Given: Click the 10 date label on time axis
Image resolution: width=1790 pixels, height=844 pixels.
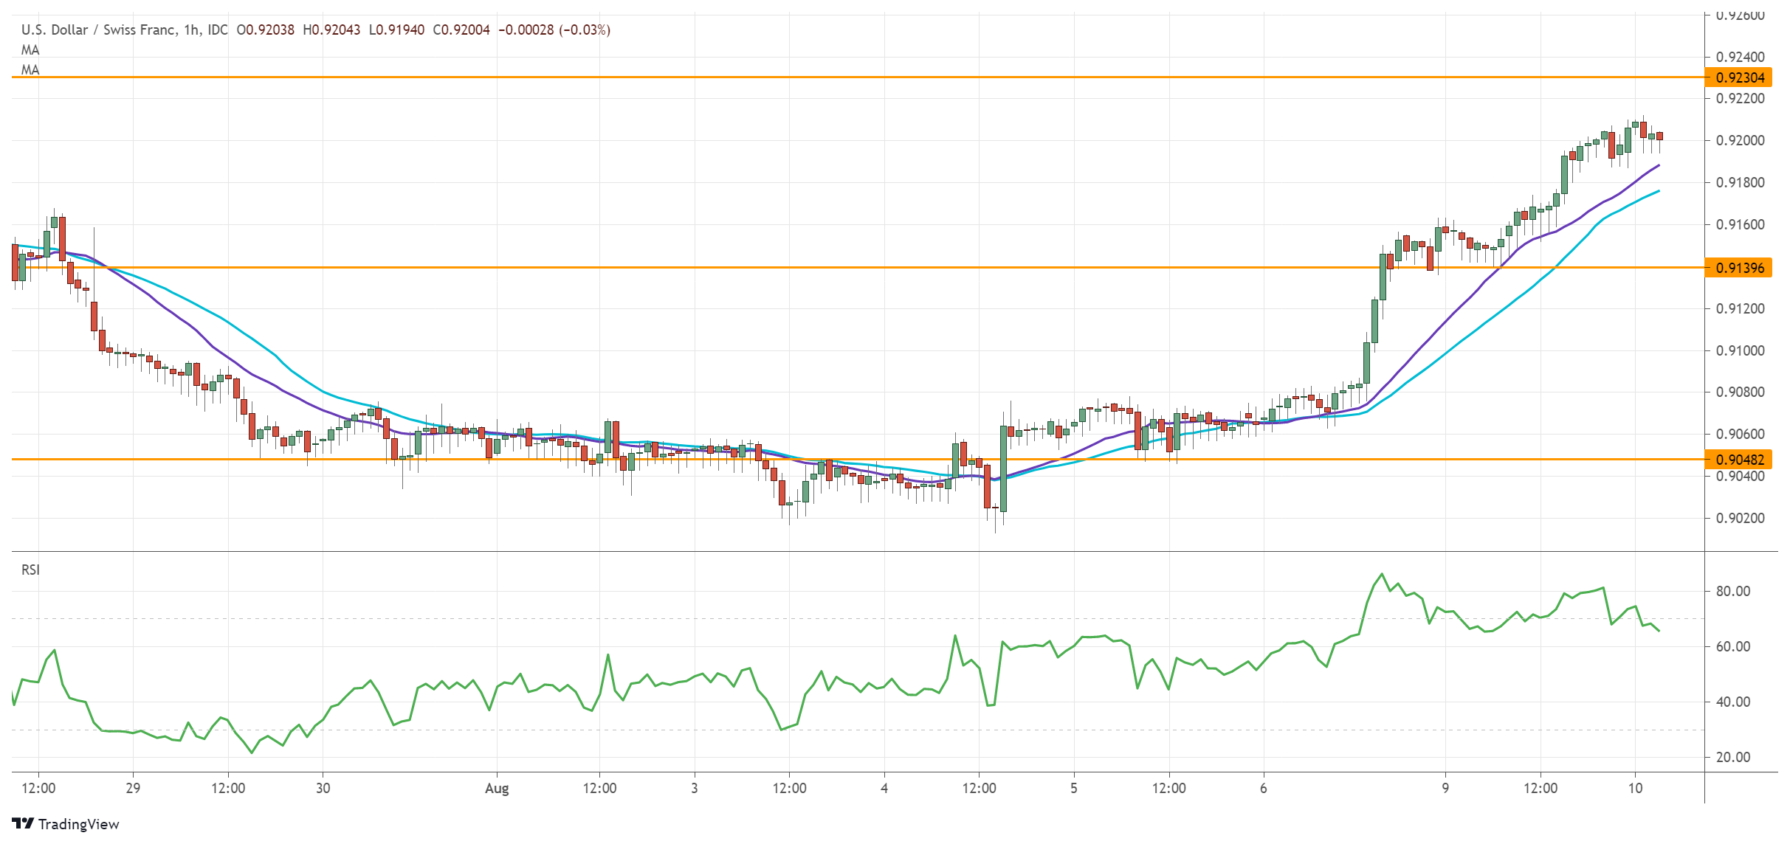Looking at the screenshot, I should point(1635,788).
